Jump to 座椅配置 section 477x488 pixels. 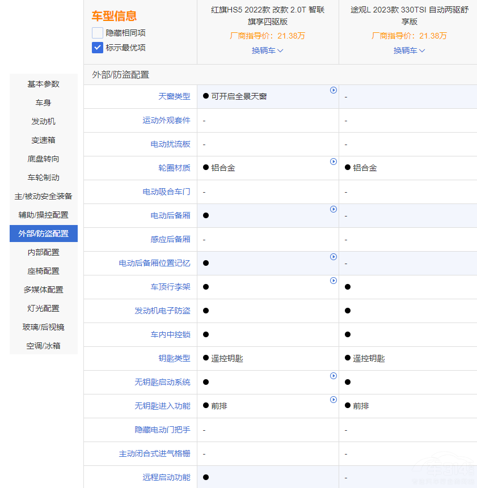click(44, 271)
